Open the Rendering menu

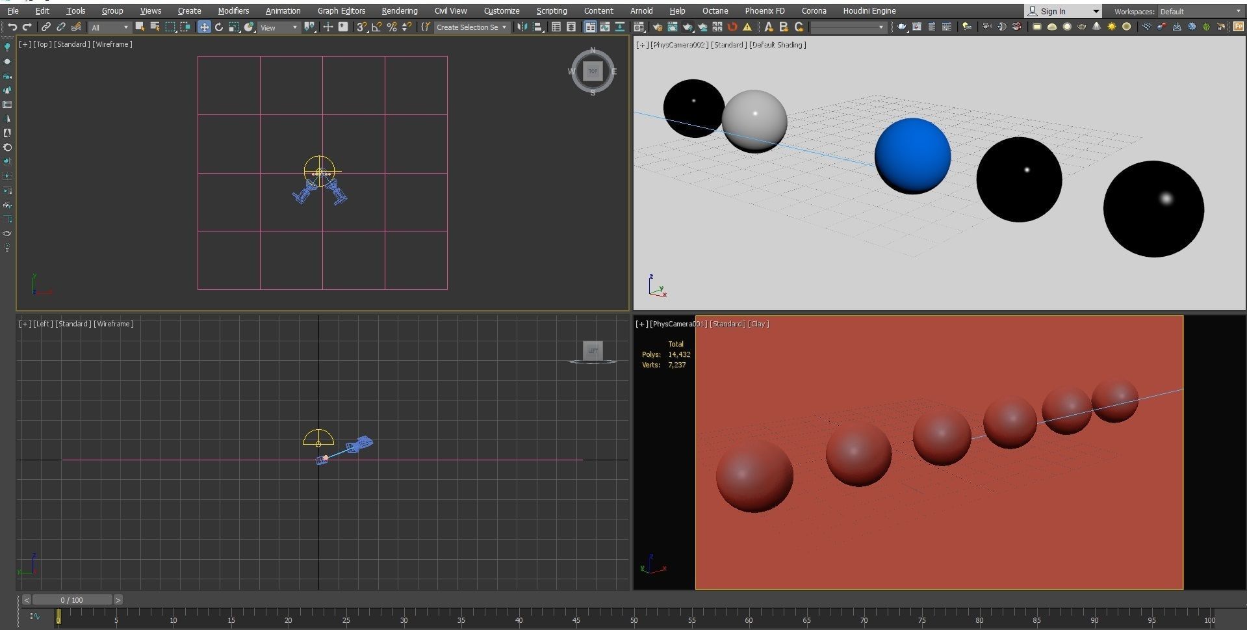point(400,11)
